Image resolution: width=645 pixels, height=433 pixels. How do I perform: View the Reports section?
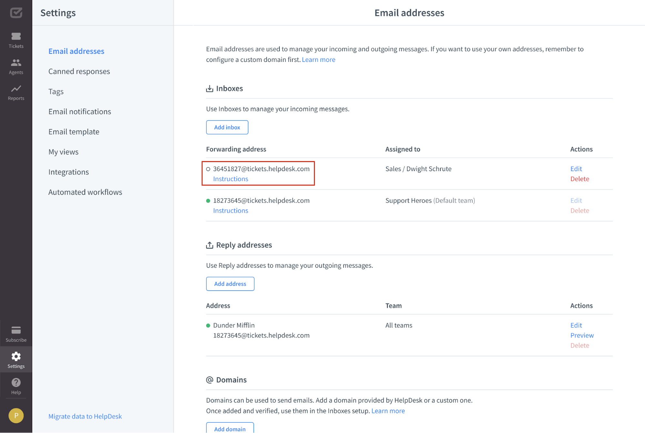click(x=16, y=92)
